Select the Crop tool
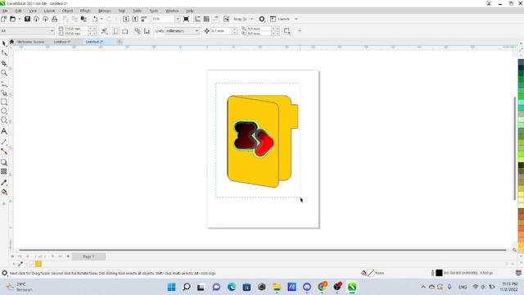The image size is (524, 295). (4, 63)
